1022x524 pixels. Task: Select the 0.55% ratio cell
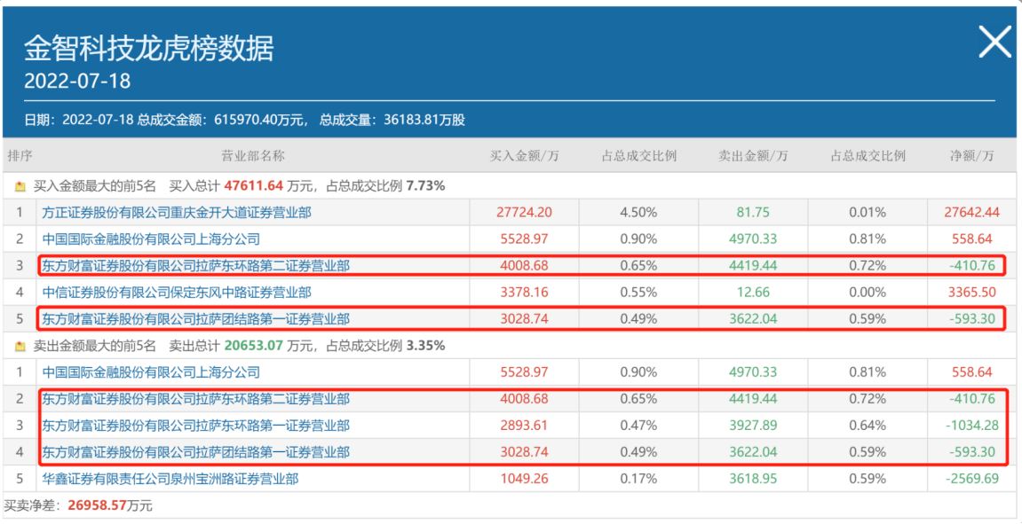[638, 293]
